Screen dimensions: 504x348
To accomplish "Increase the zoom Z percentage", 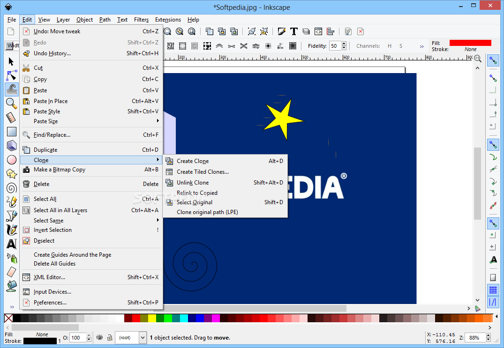I will coord(489,335).
